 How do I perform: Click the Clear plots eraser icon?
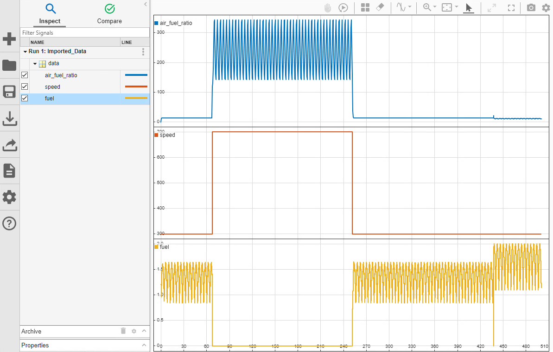click(x=380, y=7)
